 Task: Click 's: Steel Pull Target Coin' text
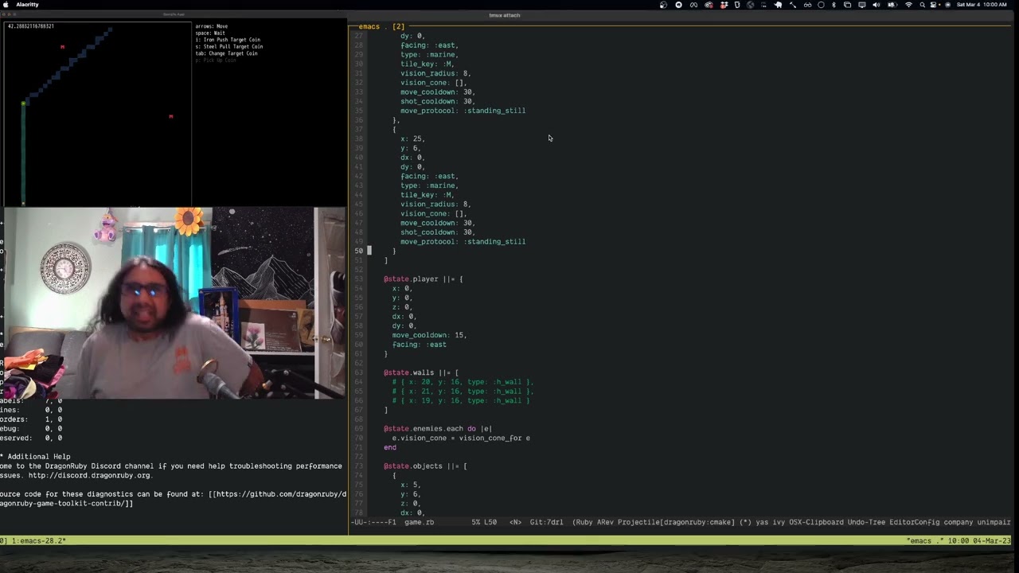[x=229, y=46]
